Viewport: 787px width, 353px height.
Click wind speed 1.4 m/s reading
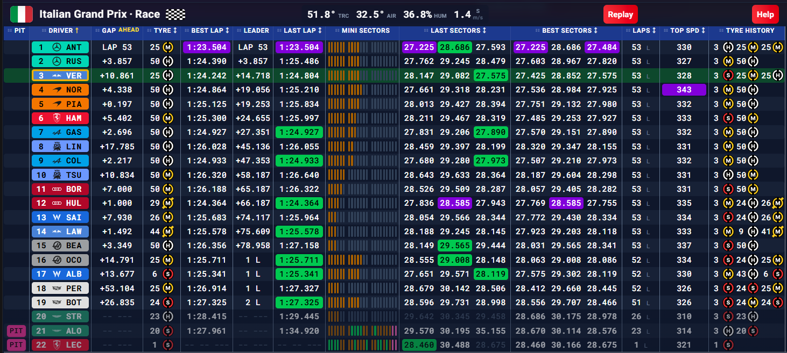click(x=468, y=15)
